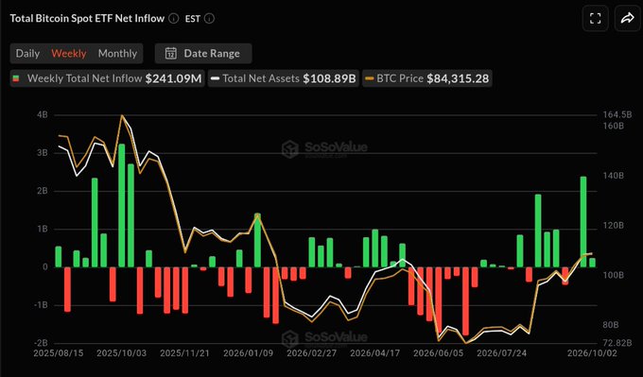Switch to the Monthly view

pos(117,53)
